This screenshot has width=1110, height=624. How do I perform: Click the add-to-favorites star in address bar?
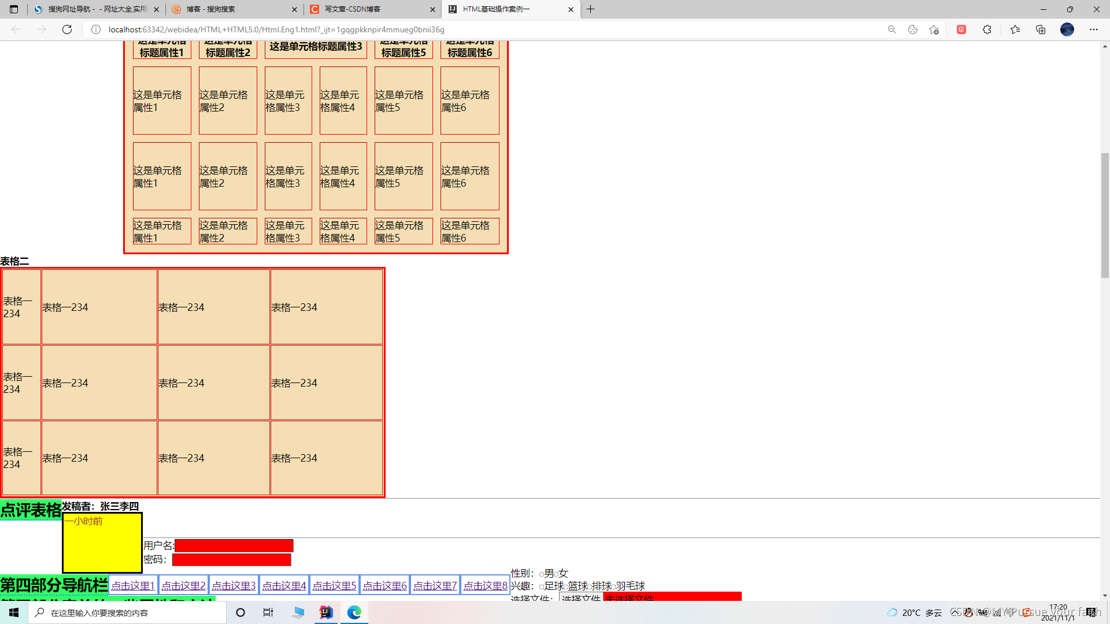pos(934,29)
